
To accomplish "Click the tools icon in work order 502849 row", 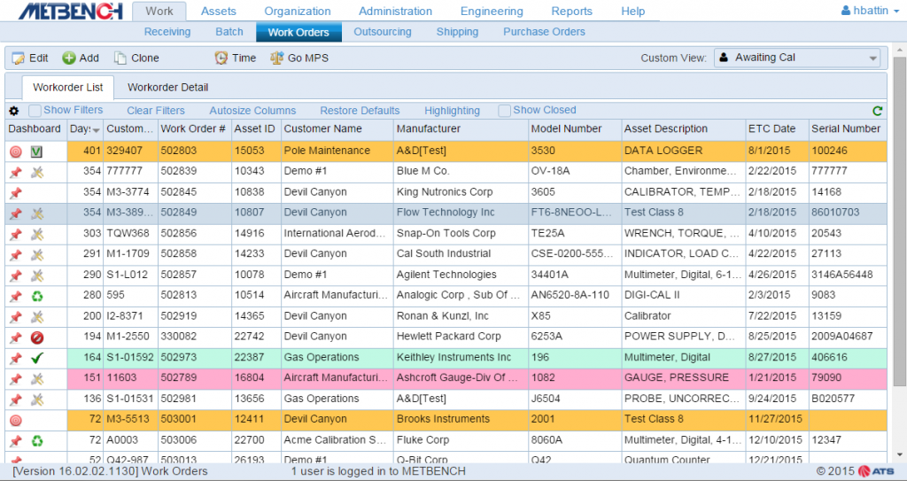I will coord(37,213).
